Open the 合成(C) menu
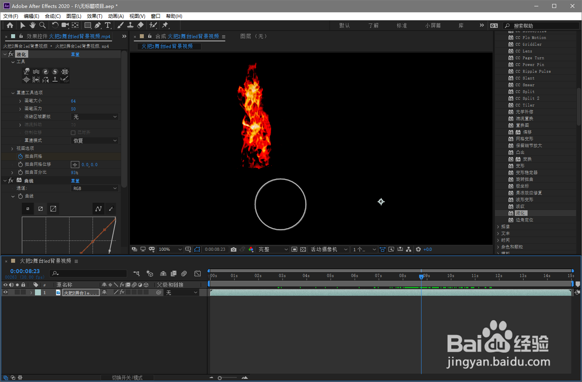Screen dimensions: 582x382 [53, 16]
